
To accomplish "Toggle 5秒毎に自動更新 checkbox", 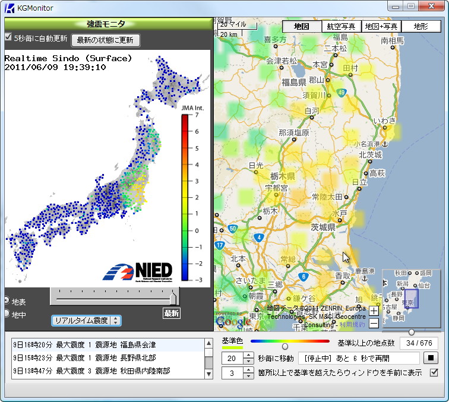I will click(8, 37).
